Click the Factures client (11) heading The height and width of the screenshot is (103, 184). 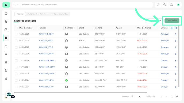[x=25, y=21]
